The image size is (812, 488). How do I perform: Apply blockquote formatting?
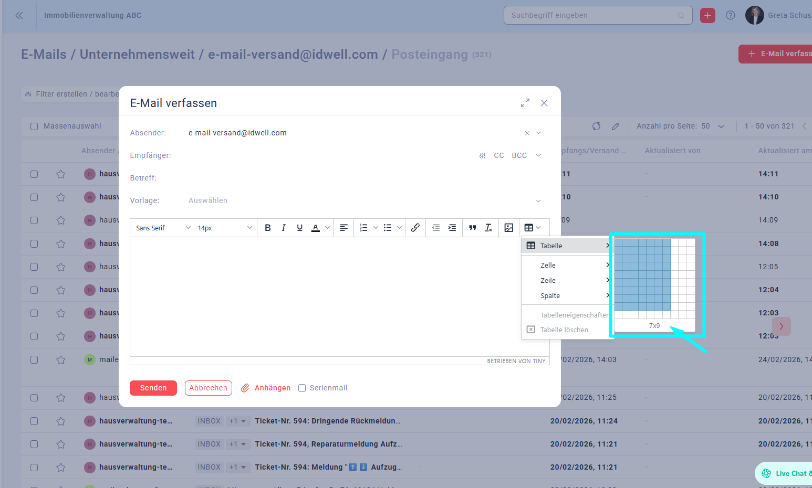[473, 228]
